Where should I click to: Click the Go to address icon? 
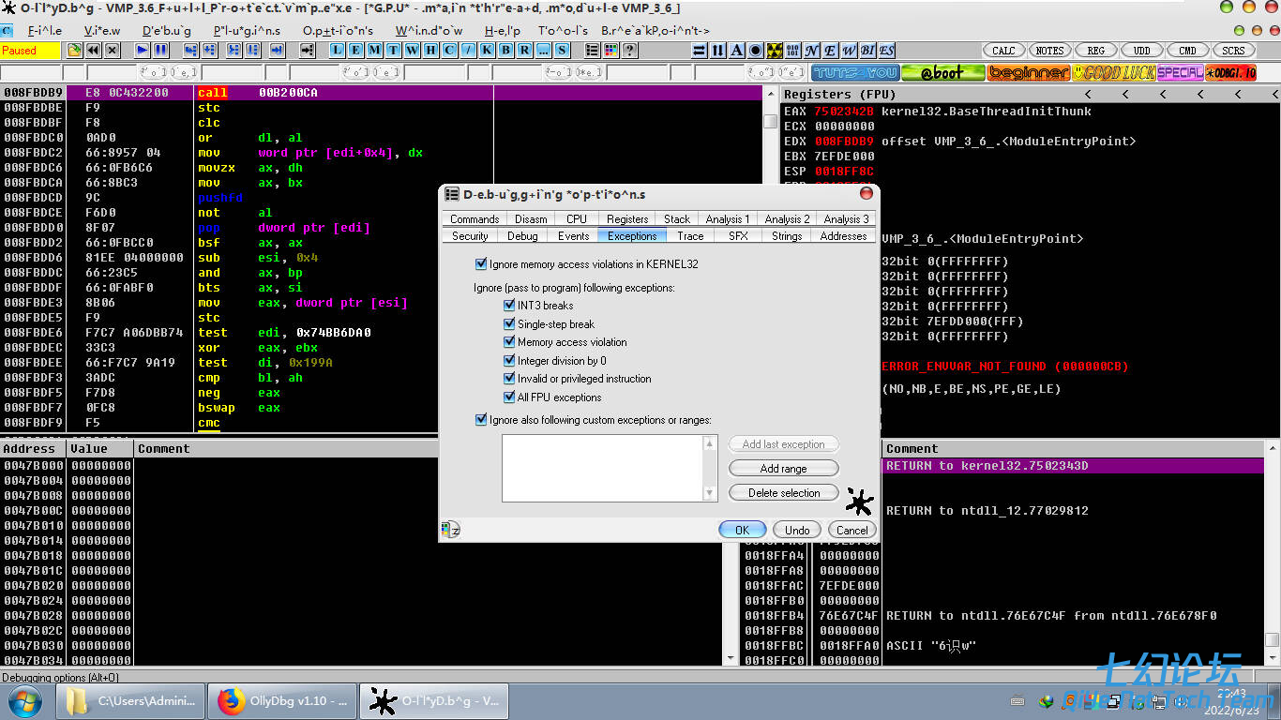(308, 51)
